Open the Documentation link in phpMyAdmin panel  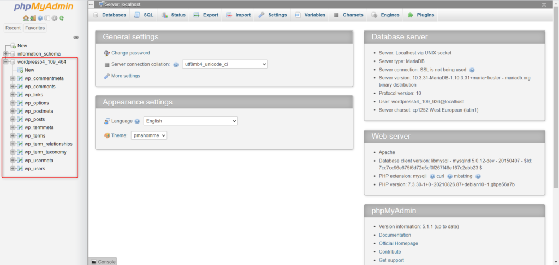point(395,235)
